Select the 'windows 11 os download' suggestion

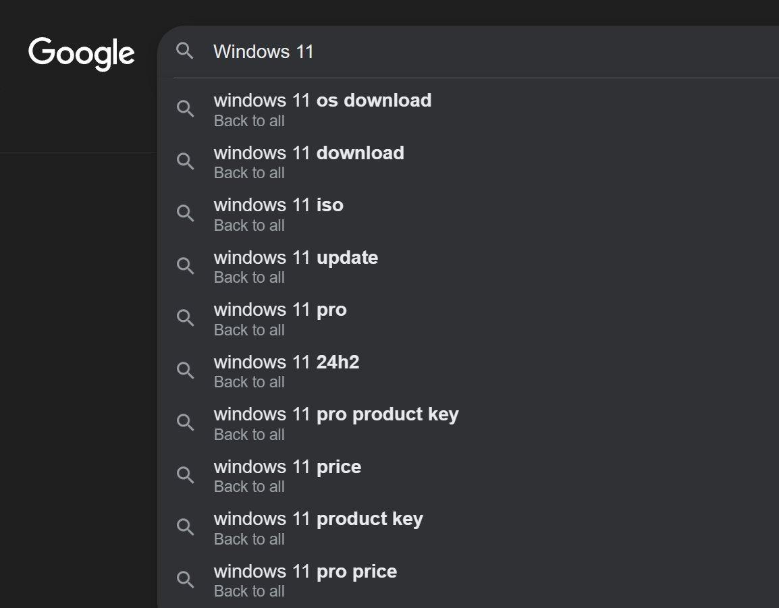(468, 110)
